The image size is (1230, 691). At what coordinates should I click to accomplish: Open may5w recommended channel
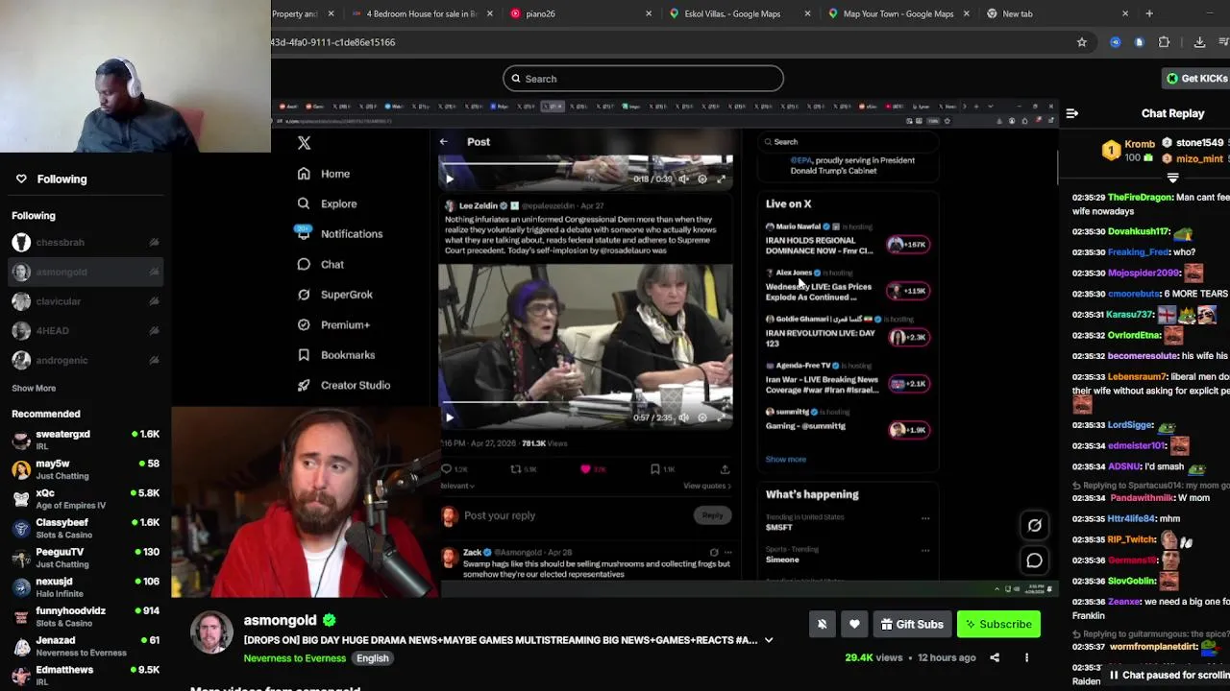click(x=86, y=469)
